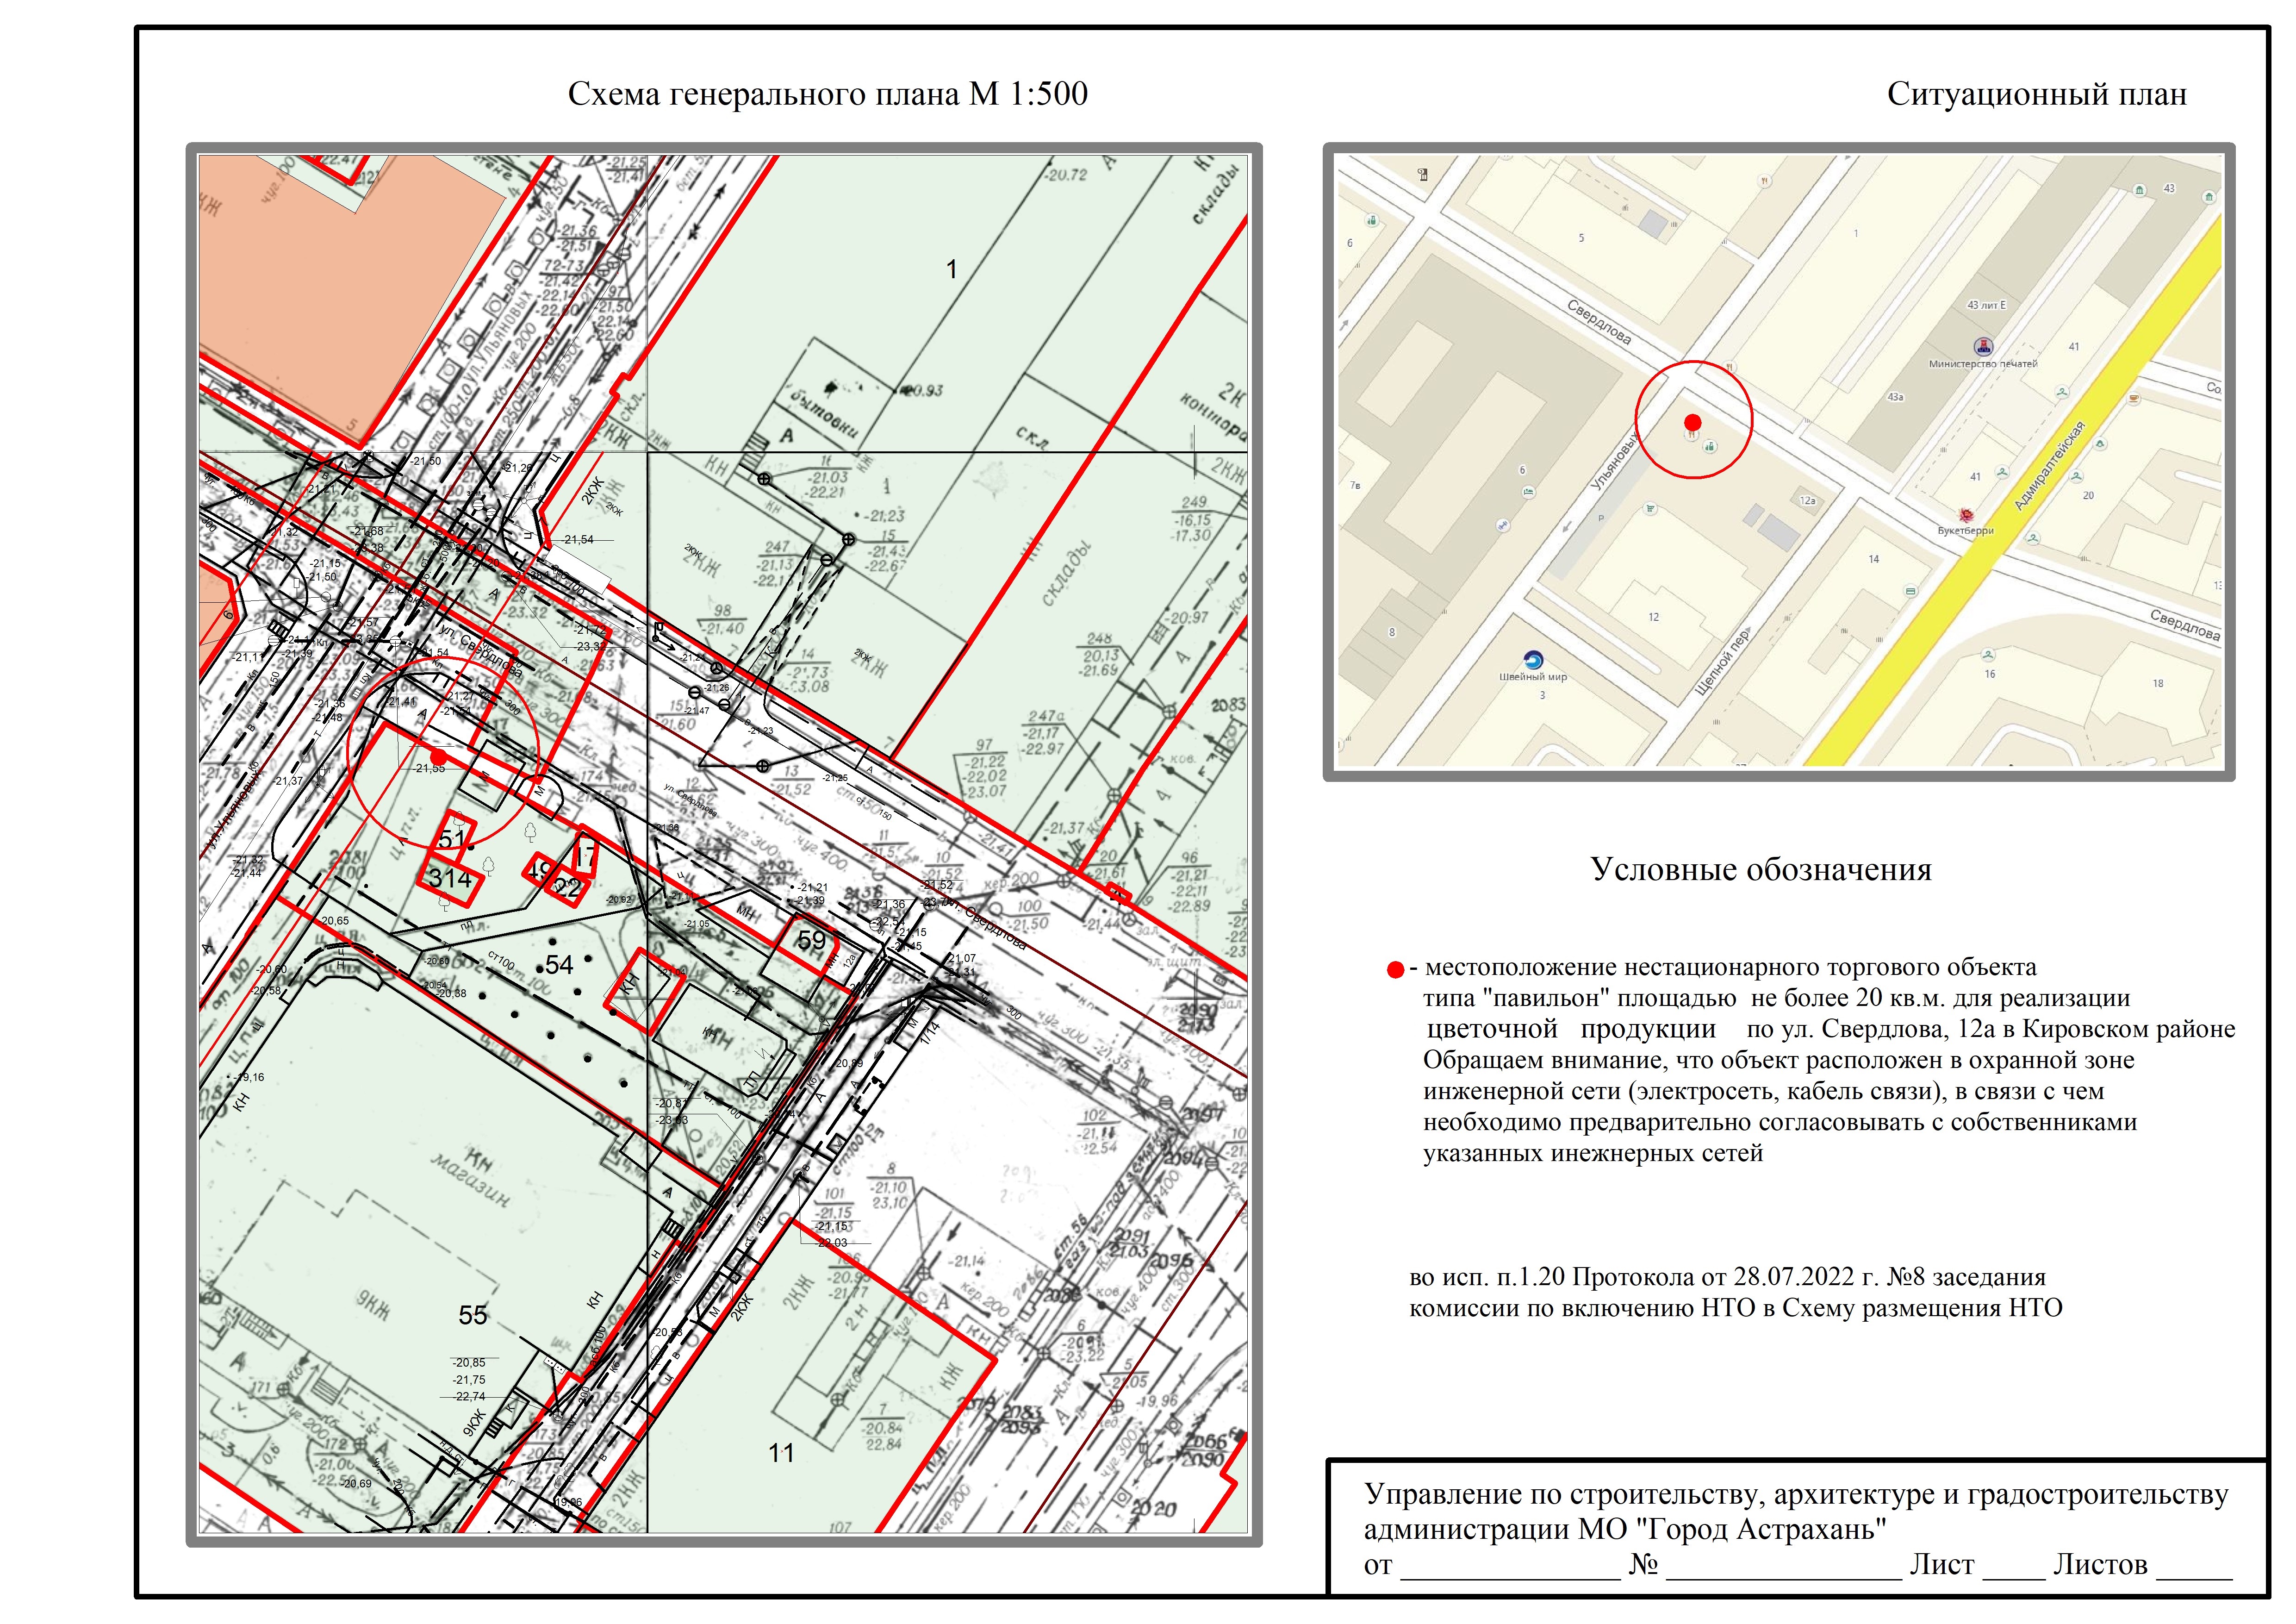This screenshot has width=2296, height=1624.
Task: Click the 'Схема генерального плана М 1:500' title
Action: [827, 95]
